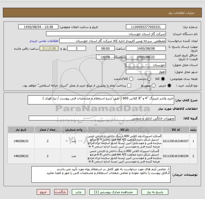Click the تاریخ نیاز column header
This screenshot has width=205, height=199.
tap(21, 130)
